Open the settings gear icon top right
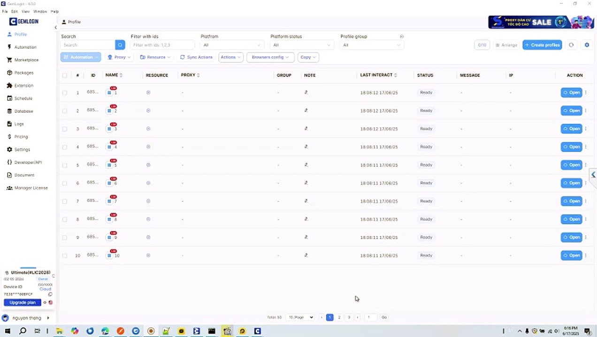The height and width of the screenshot is (337, 597). click(587, 45)
